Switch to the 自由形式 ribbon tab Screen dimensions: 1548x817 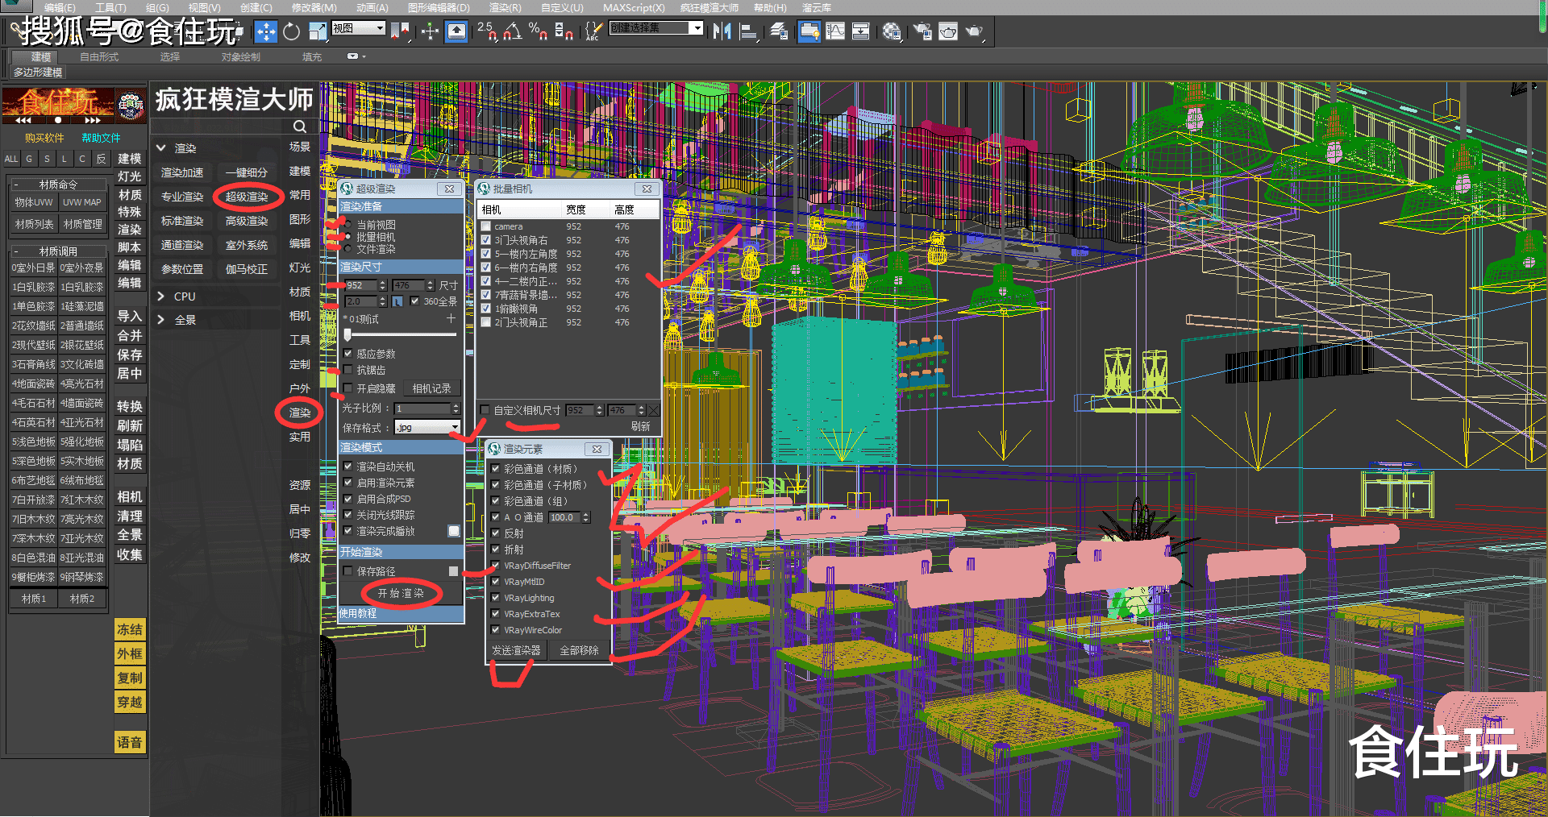tap(99, 56)
